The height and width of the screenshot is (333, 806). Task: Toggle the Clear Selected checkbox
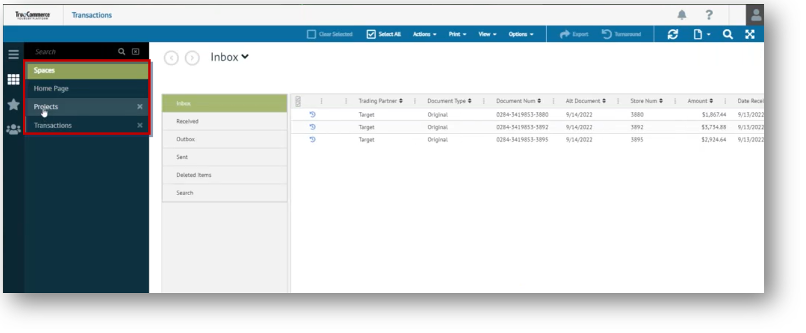tap(312, 34)
